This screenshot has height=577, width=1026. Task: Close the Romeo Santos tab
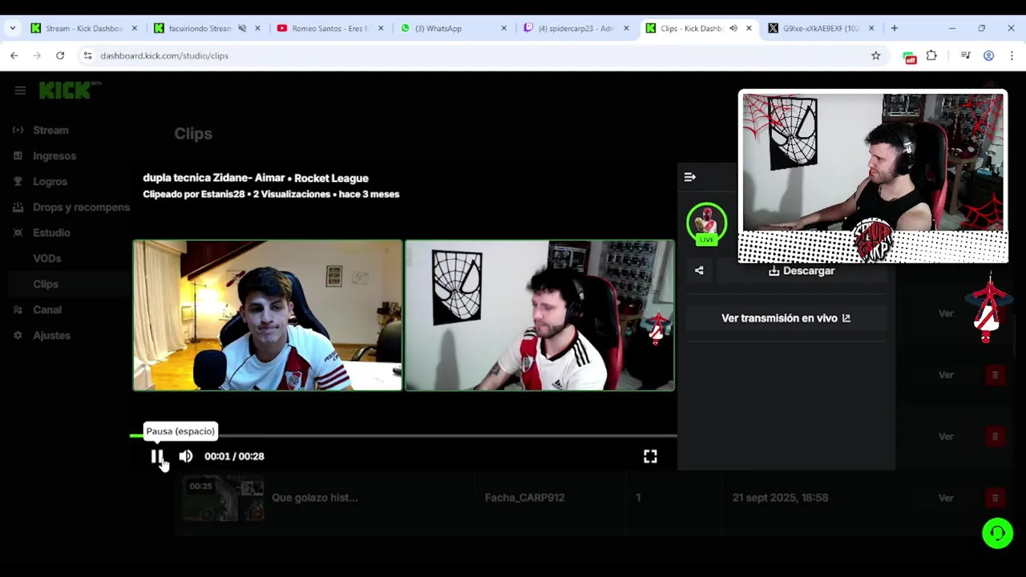coord(381,28)
